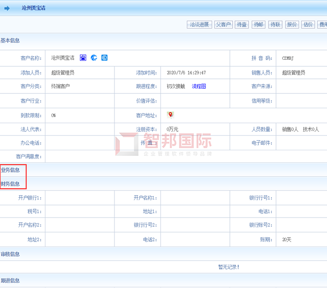Click the 终端客户 category value
Viewport: 327px width, 289px height.
[x=60, y=86]
